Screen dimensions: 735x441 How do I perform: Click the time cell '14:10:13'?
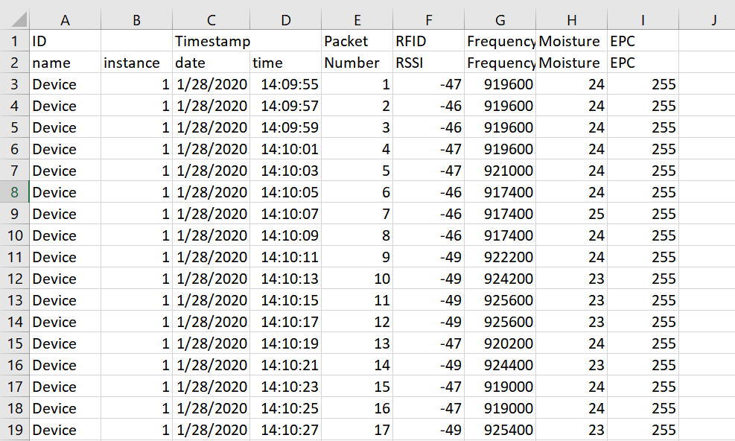click(x=285, y=278)
